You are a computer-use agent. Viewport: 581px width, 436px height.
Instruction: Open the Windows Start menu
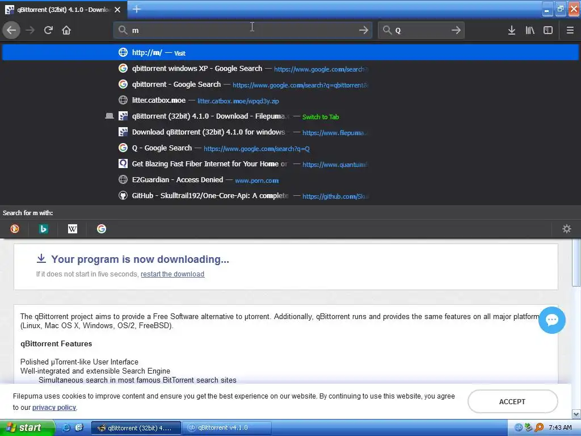27,428
